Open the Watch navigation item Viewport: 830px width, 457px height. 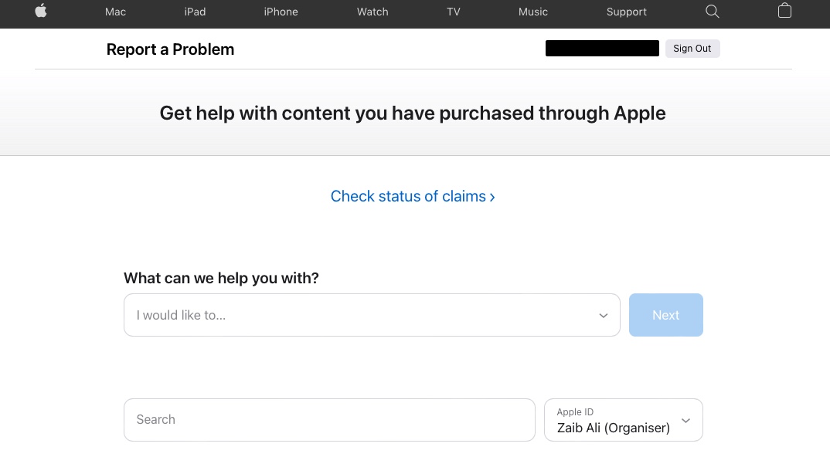coord(372,12)
